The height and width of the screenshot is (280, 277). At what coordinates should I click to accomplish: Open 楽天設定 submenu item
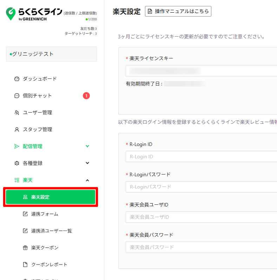51,197
